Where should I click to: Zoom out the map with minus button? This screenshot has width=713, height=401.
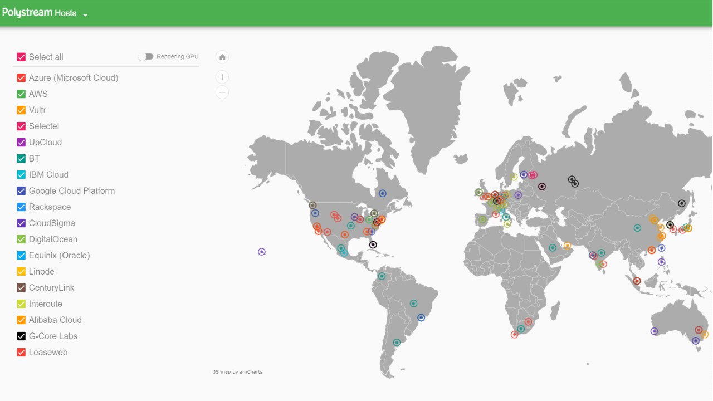[x=222, y=92]
